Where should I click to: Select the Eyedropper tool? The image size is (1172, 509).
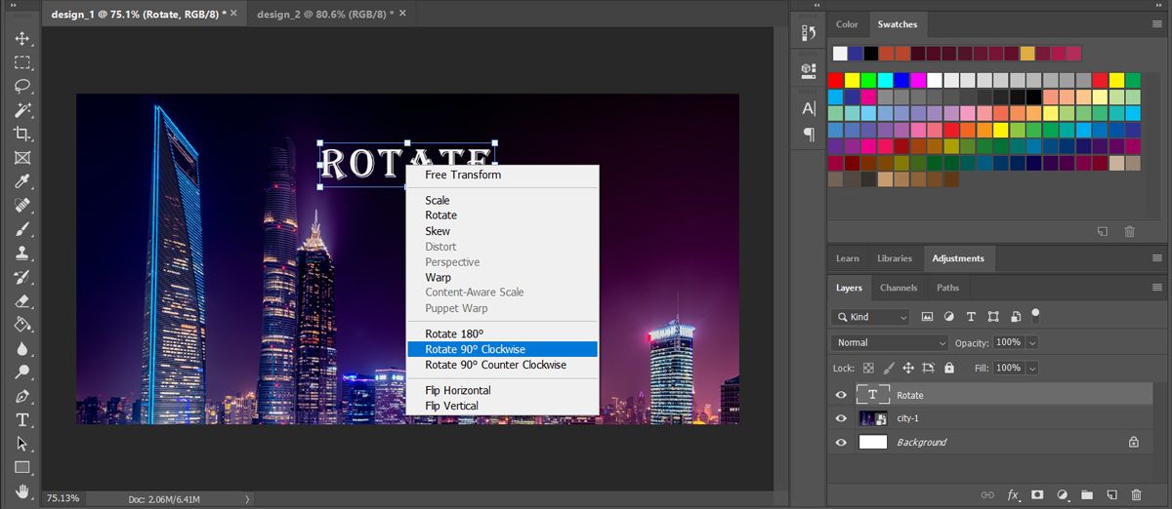21,181
